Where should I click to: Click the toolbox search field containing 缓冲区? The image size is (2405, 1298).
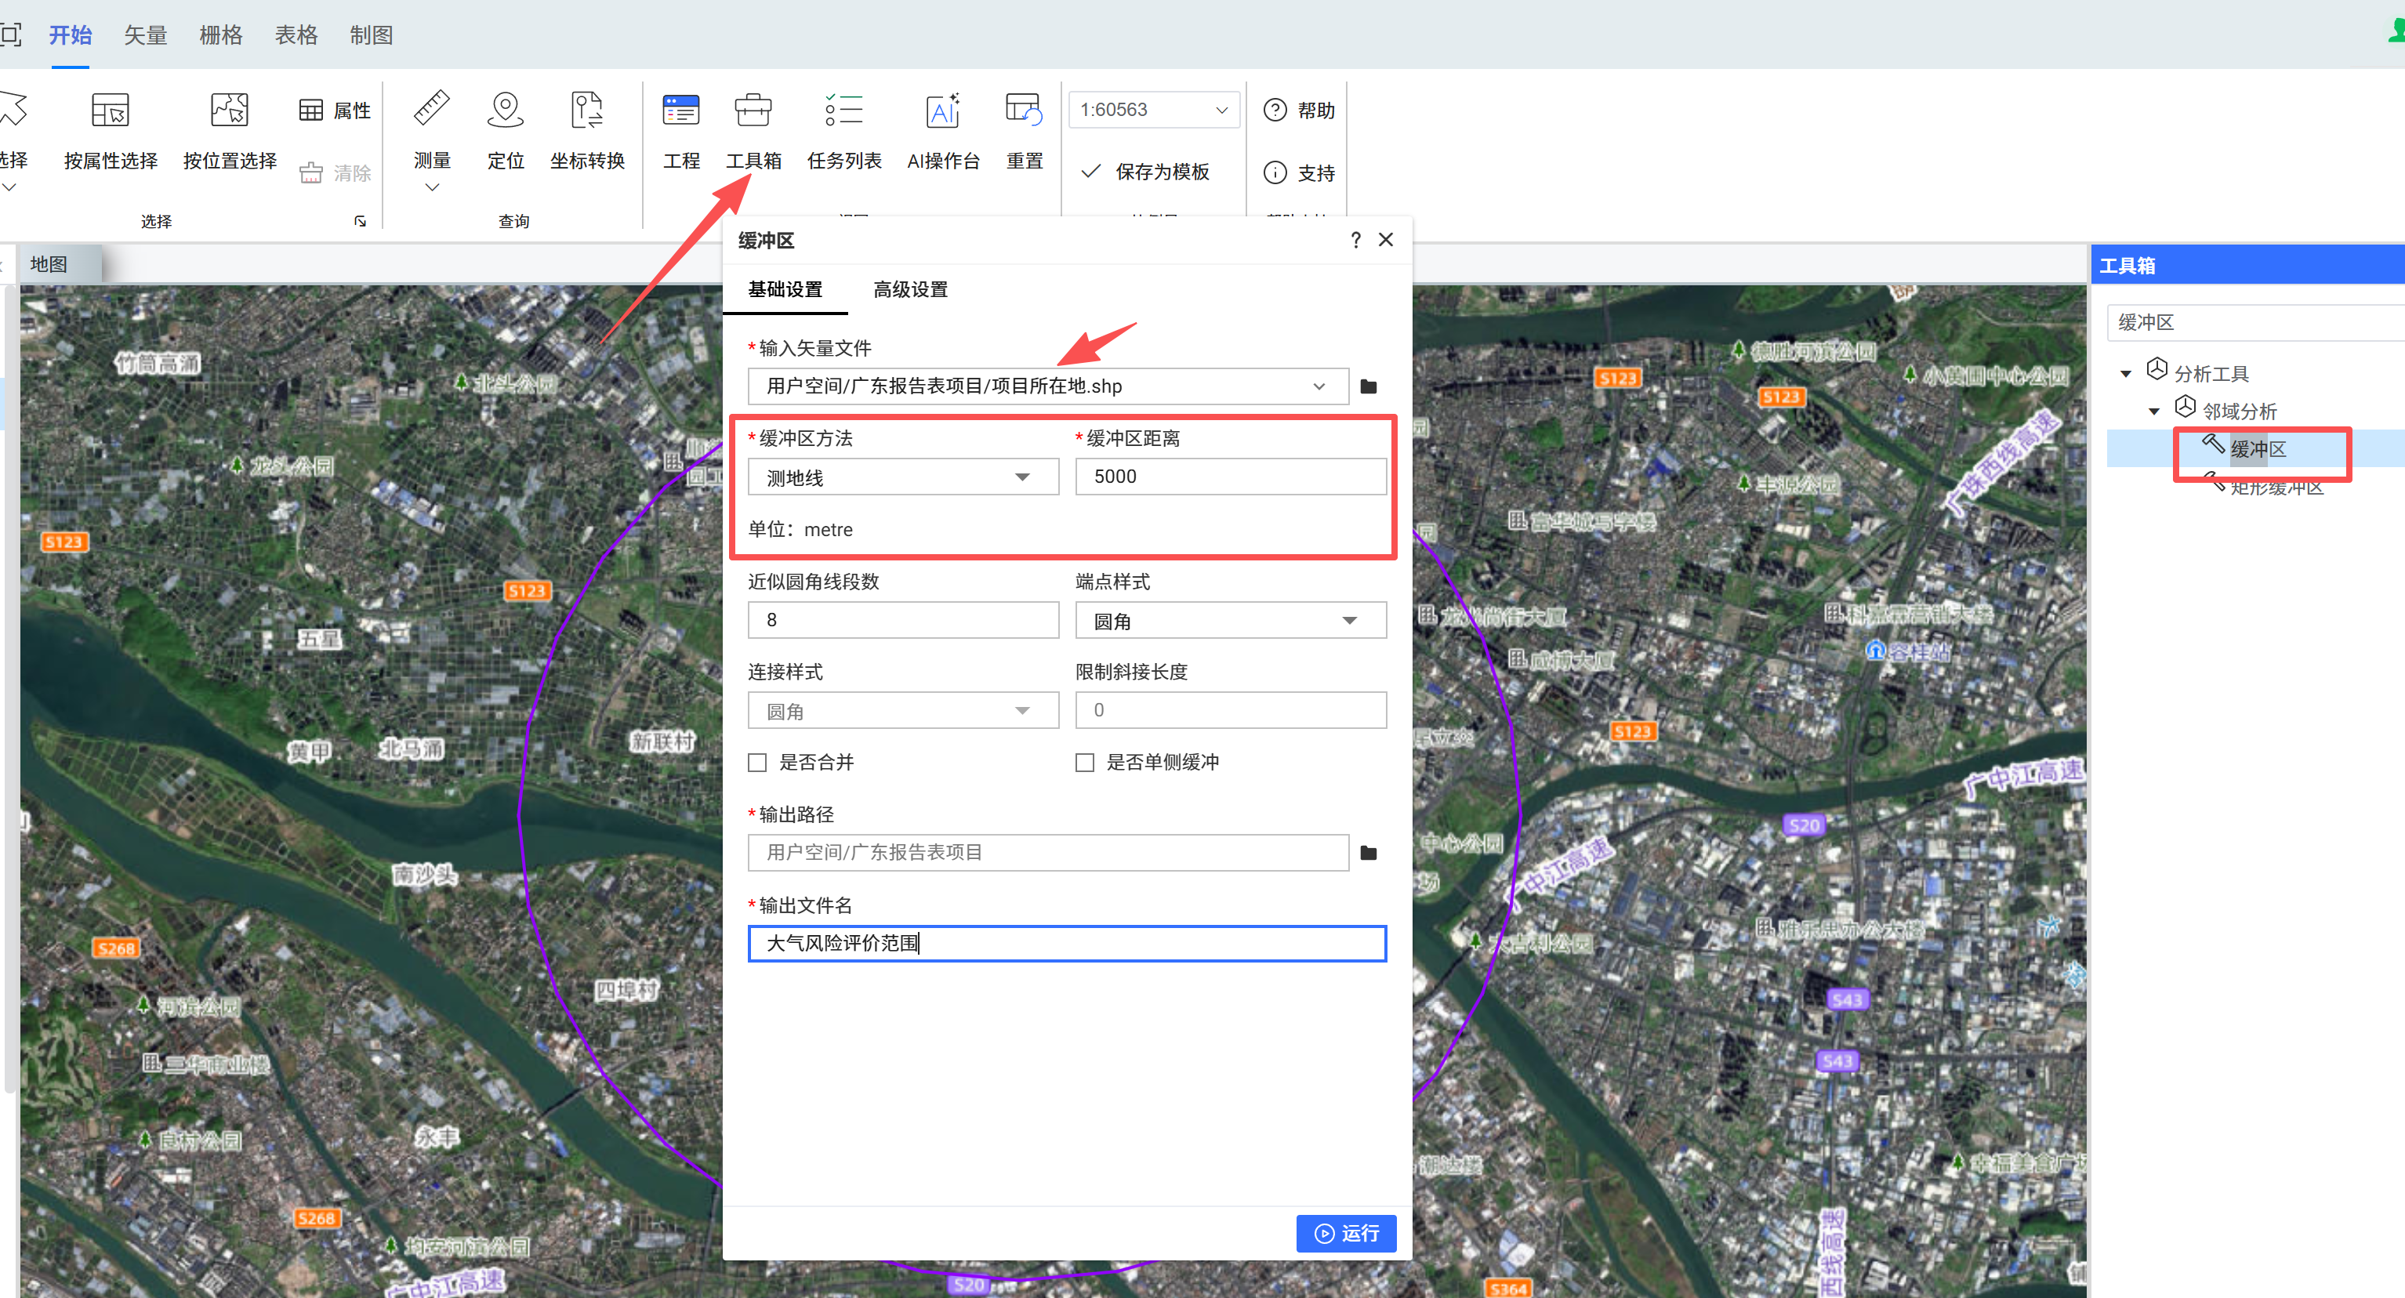(x=2254, y=323)
